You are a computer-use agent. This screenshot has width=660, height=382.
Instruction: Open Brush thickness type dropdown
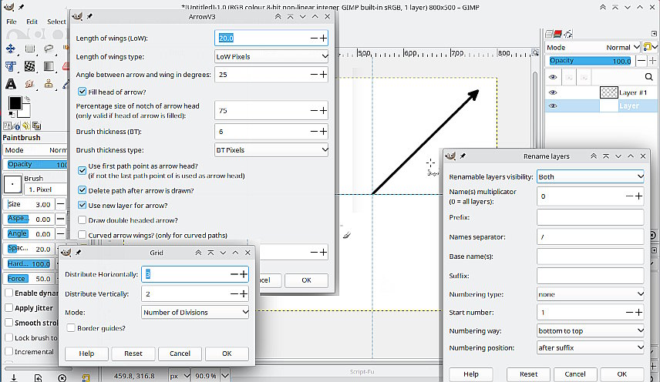[x=271, y=149]
